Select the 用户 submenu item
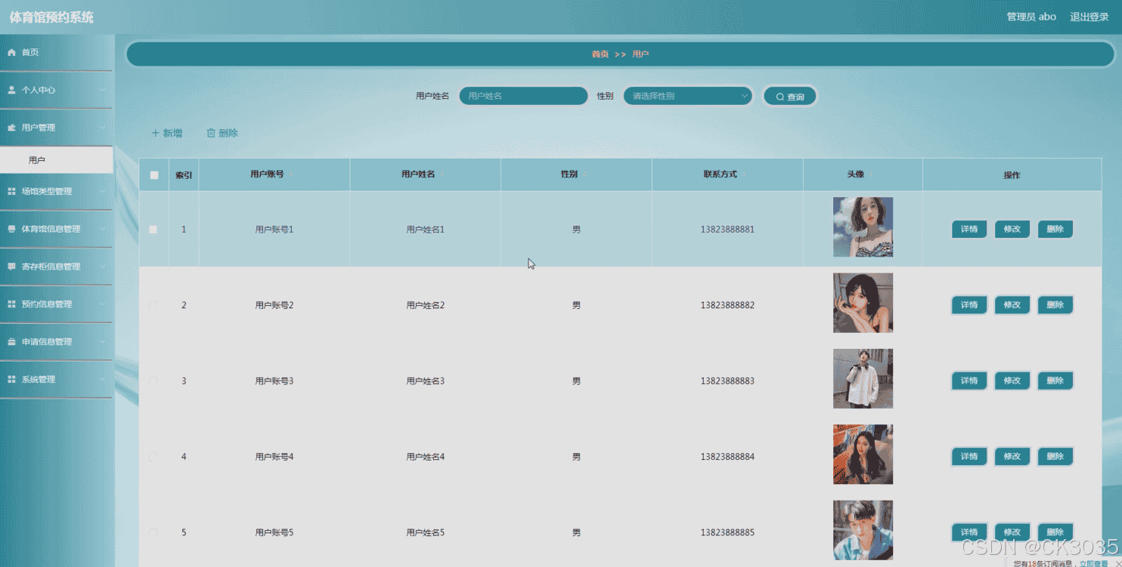Viewport: 1122px width, 567px height. (x=37, y=160)
